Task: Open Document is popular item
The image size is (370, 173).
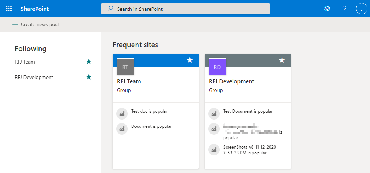Action: 151,126
